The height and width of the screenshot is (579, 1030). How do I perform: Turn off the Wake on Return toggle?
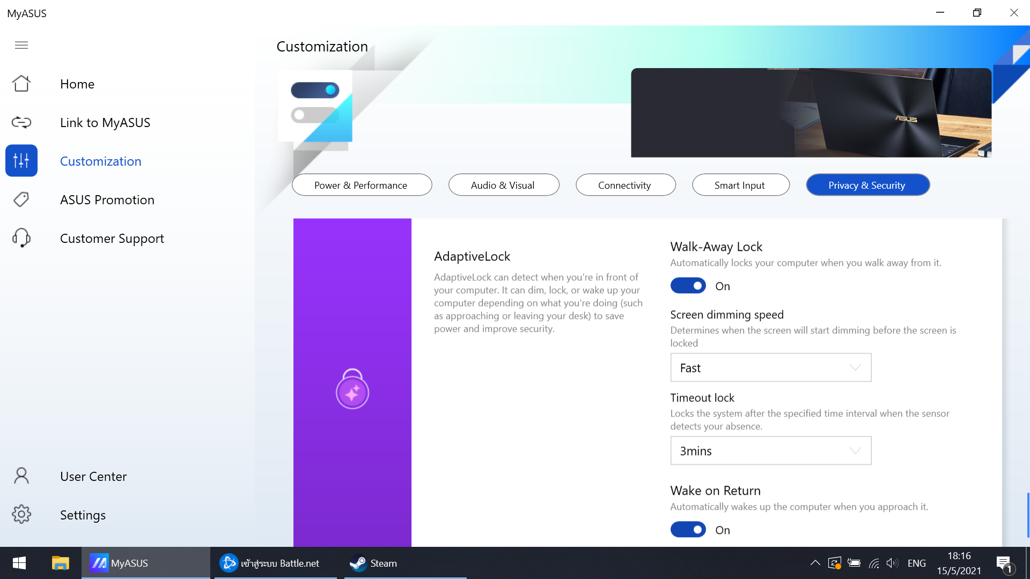688,530
